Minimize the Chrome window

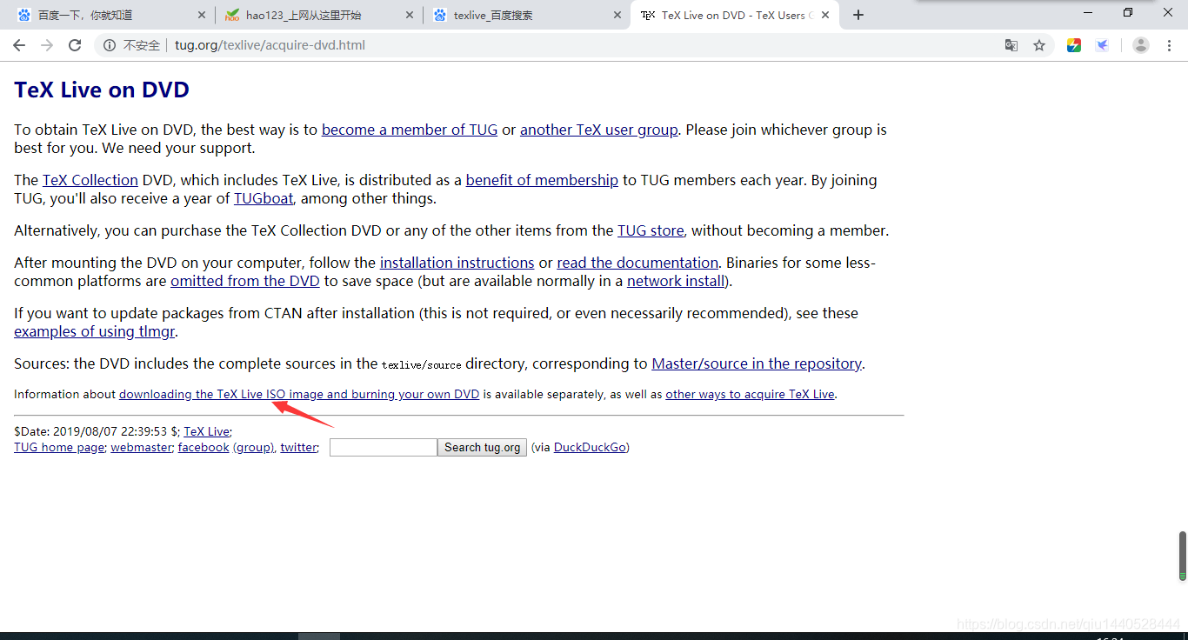[x=1088, y=12]
